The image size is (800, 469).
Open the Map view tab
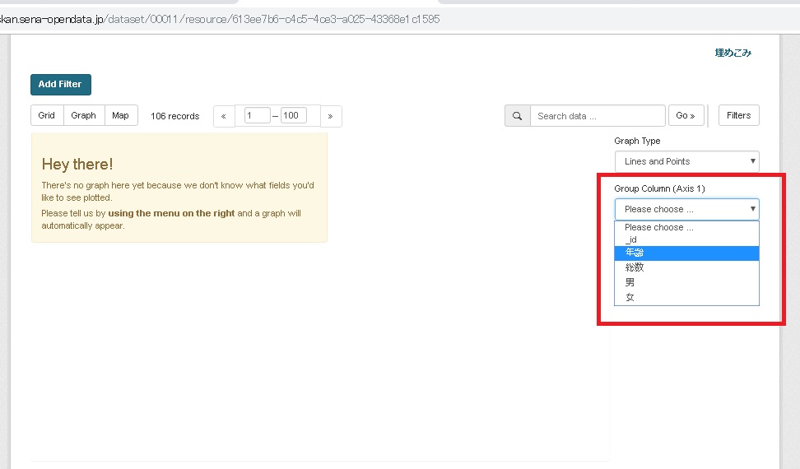120,115
